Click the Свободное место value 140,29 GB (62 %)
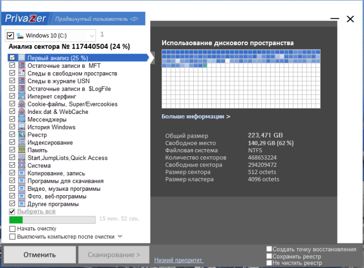This screenshot has height=268, width=364. pos(271,143)
